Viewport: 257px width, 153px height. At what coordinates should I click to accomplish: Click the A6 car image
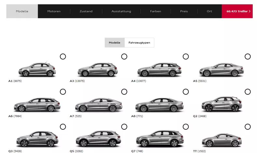click(37, 105)
